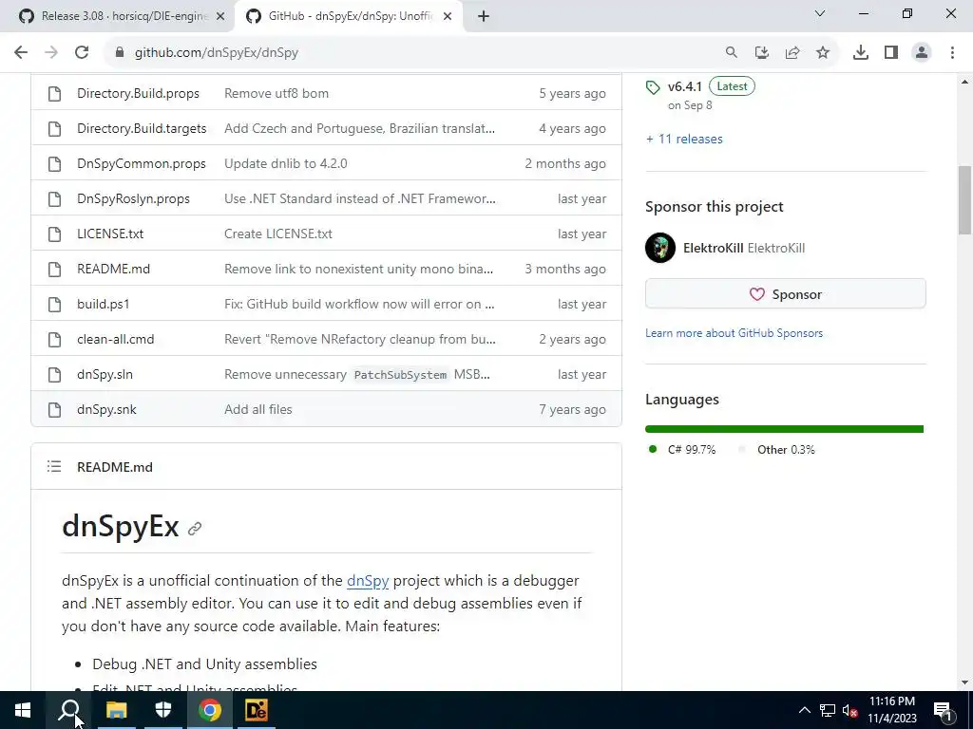Open the 'Add all files' commit message

(258, 409)
